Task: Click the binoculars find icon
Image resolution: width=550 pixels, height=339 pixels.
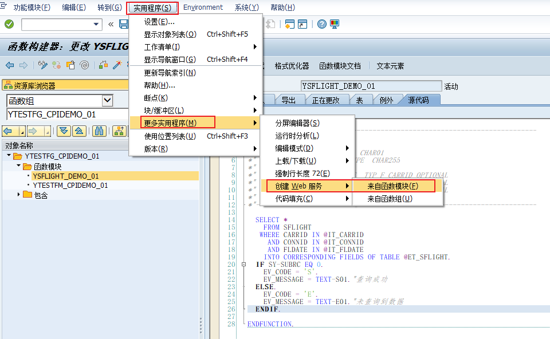Action: click(x=99, y=131)
